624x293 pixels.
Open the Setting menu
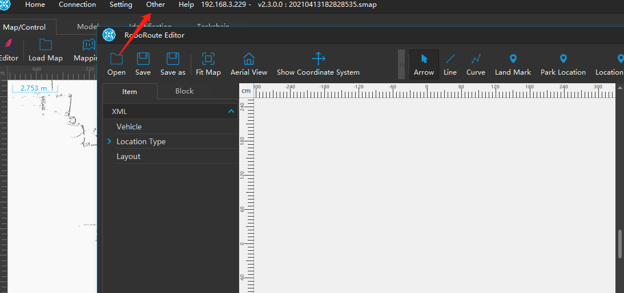tap(120, 5)
